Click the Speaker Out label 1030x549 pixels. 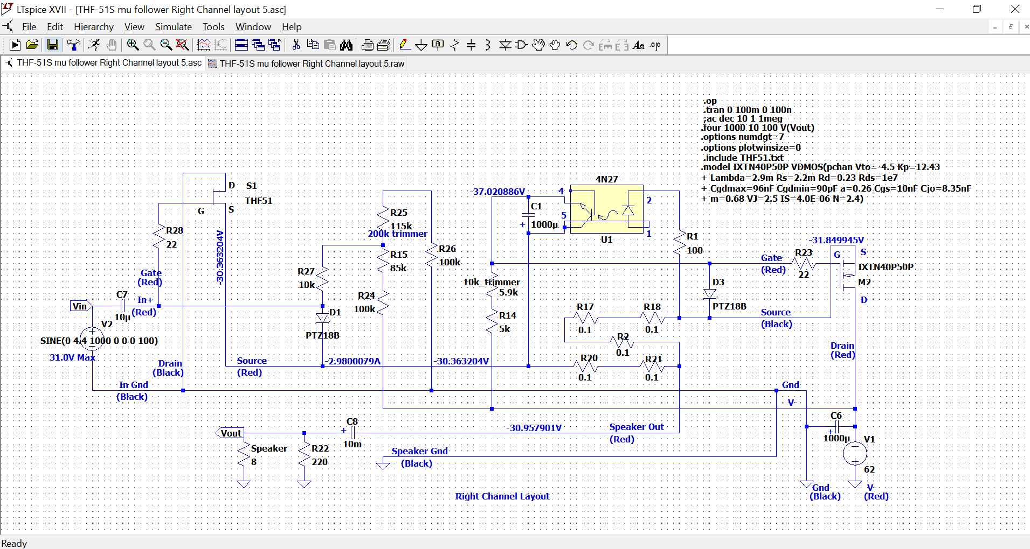click(x=637, y=427)
